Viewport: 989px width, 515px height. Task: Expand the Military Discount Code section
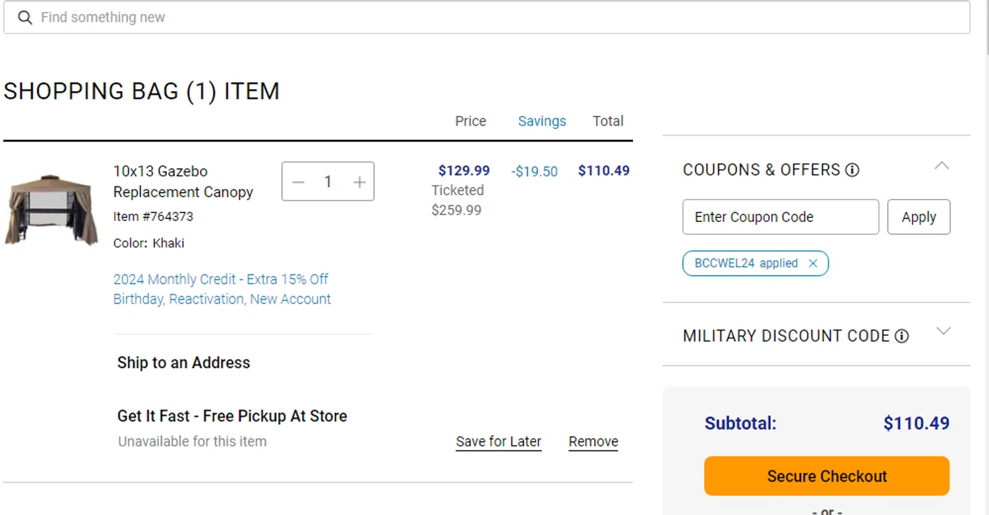click(944, 331)
